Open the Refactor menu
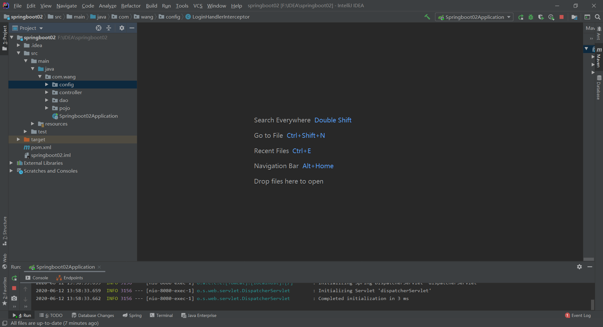603x327 pixels. [x=131, y=6]
